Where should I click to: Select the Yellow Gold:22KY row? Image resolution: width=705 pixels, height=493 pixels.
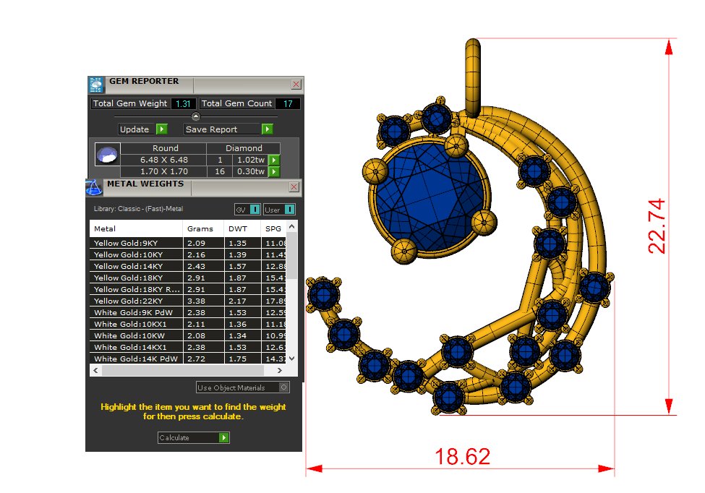point(188,301)
